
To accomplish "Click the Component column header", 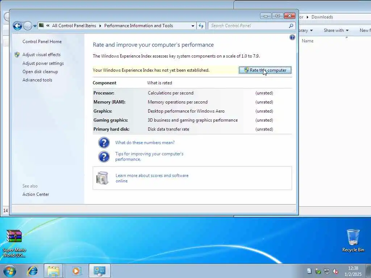I will (104, 83).
